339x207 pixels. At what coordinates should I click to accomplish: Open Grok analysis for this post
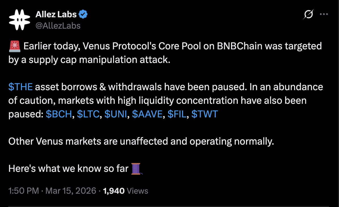coord(309,14)
